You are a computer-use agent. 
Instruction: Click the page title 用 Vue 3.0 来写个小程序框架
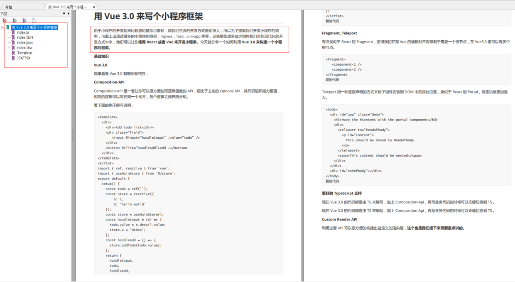click(148, 16)
